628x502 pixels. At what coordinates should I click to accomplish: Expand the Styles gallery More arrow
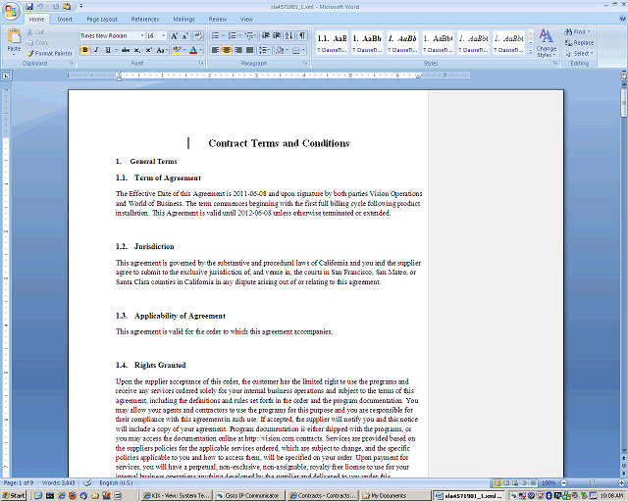531,51
